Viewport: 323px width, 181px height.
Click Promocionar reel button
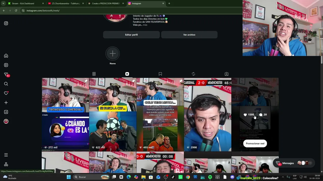255,144
